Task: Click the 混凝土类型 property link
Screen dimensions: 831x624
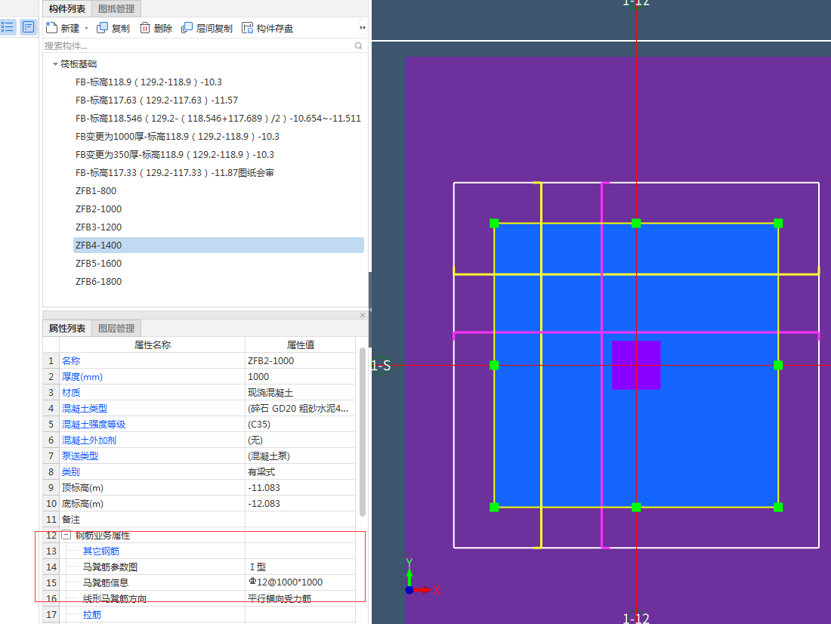Action: (x=85, y=408)
